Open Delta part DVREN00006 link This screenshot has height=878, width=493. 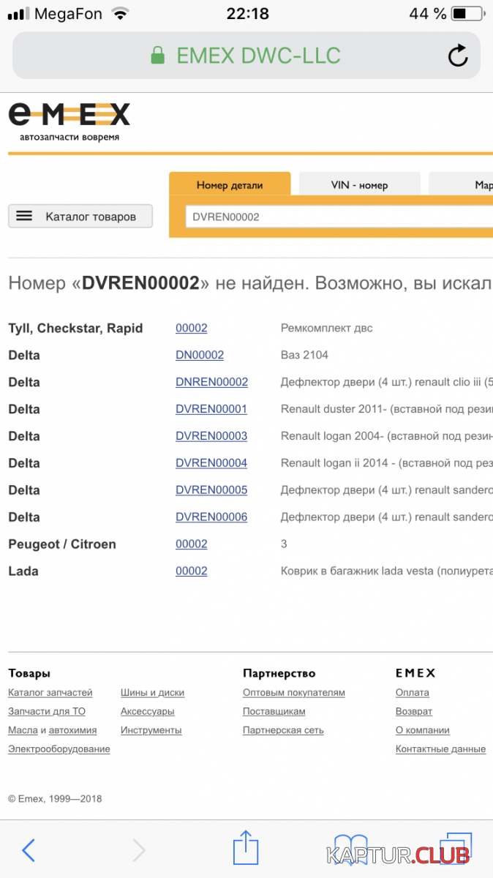(x=211, y=517)
